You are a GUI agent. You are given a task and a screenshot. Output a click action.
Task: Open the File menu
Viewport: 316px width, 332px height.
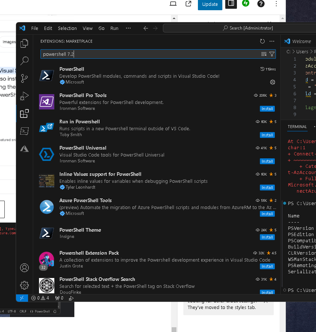tap(35, 28)
